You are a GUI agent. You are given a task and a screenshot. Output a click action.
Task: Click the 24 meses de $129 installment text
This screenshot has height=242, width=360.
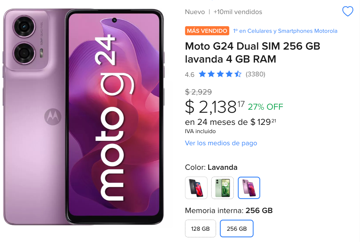tap(230, 122)
